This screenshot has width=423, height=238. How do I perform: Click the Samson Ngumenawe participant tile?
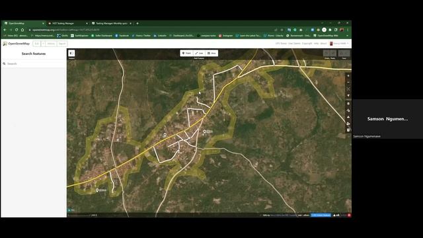(x=388, y=119)
